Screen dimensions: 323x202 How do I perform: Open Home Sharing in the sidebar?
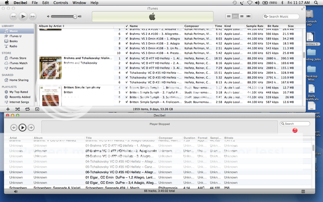[x=17, y=80]
